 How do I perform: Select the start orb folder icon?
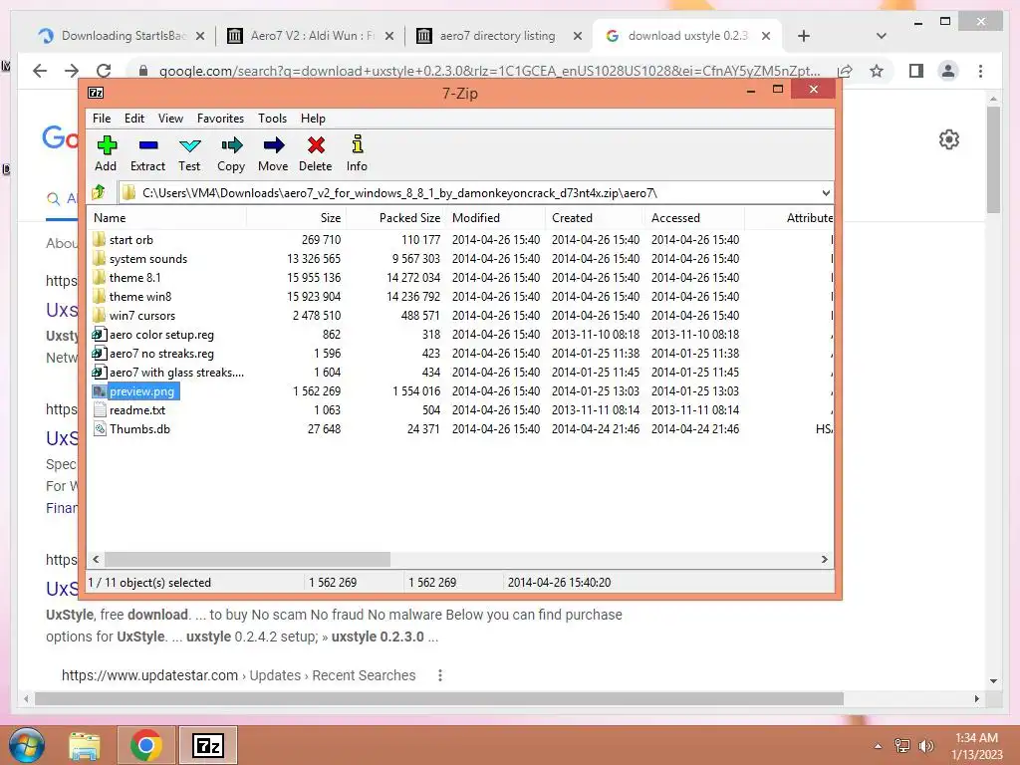[99, 239]
